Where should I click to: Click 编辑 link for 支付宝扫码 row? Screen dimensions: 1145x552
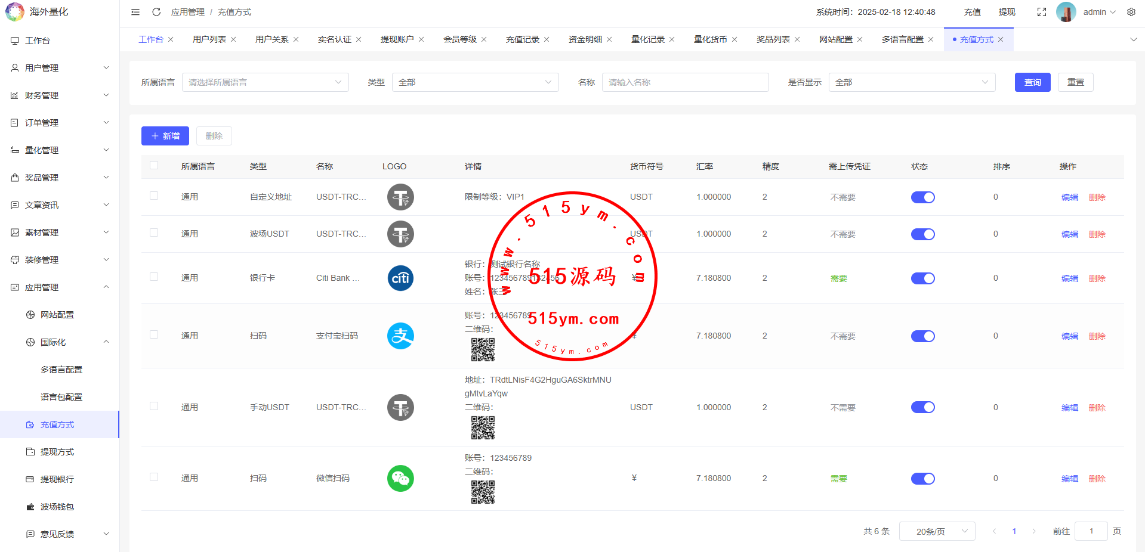pyautogui.click(x=1069, y=336)
